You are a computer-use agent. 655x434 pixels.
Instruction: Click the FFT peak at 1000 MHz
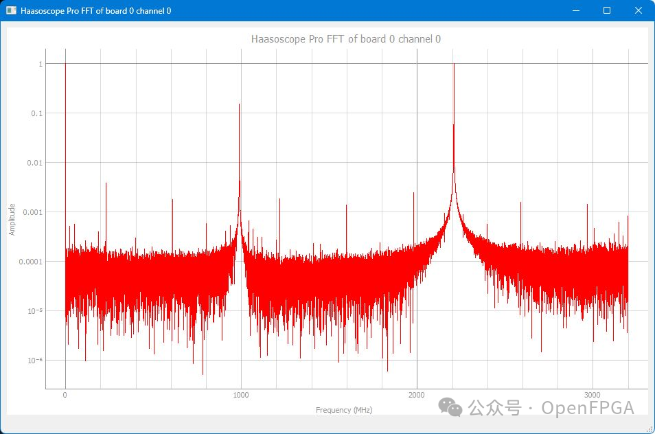click(239, 106)
